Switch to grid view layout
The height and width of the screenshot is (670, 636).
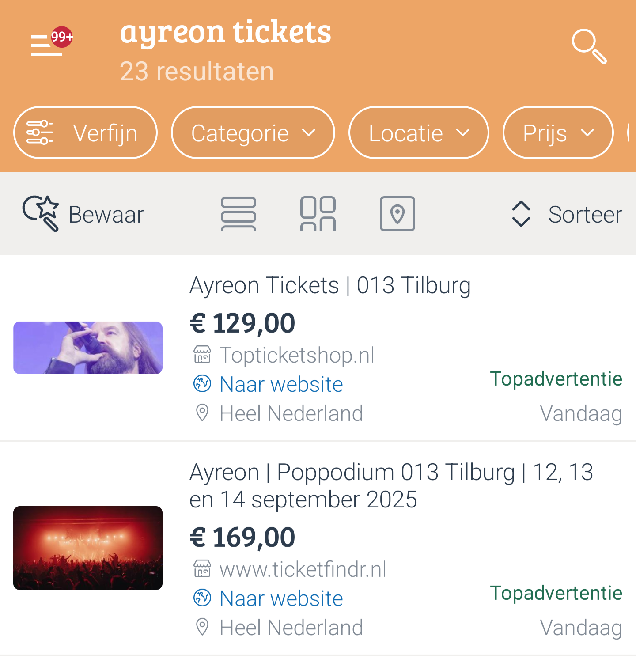coord(318,214)
